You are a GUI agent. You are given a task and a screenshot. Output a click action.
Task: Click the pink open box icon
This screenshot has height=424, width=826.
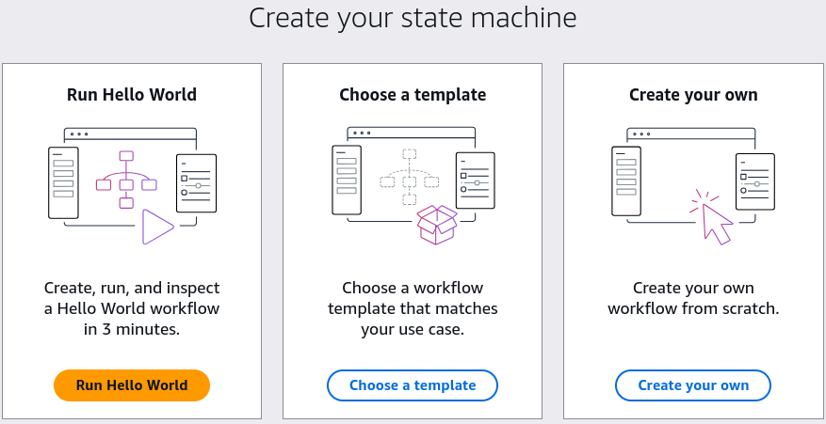437,225
